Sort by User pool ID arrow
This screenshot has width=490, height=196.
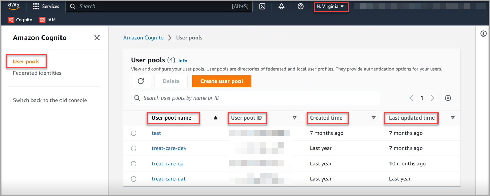click(295, 118)
